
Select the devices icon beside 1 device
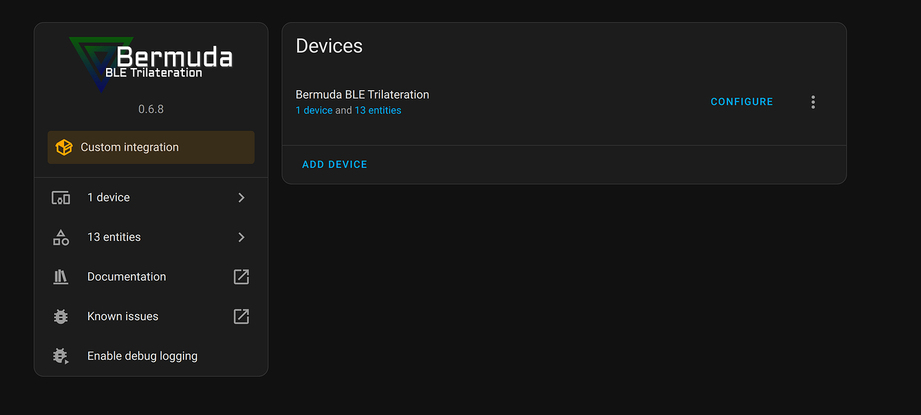pos(60,197)
